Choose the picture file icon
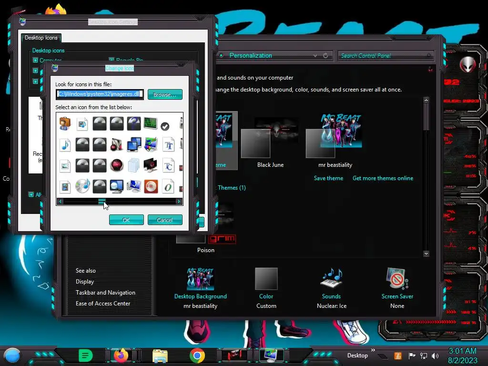This screenshot has height=366, width=488. (x=65, y=166)
